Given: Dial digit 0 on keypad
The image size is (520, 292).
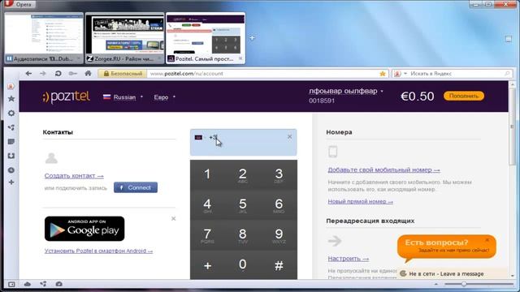Looking at the screenshot, I should tap(243, 265).
